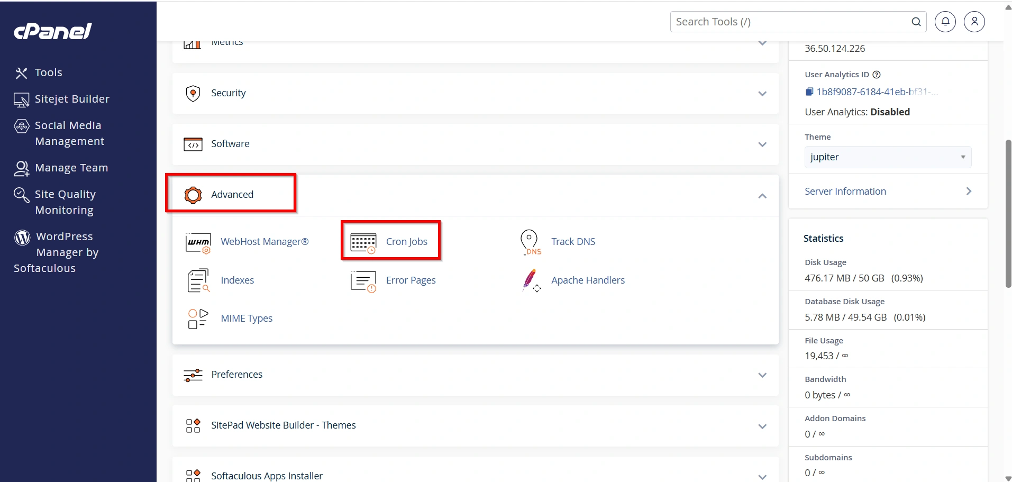Viewport: 1012px width, 482px height.
Task: Click the Software code window icon
Action: (193, 144)
